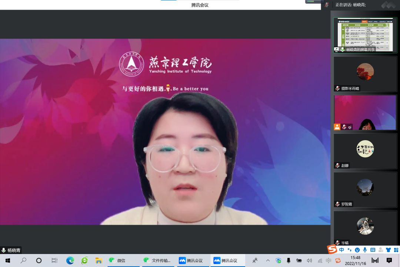Click the muted microphone icon at top

pos(327,5)
